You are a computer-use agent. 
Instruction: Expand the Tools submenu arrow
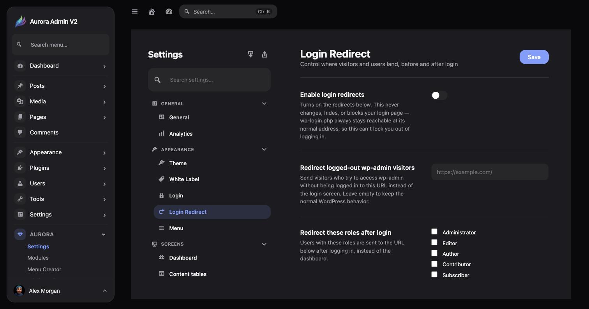(x=104, y=199)
